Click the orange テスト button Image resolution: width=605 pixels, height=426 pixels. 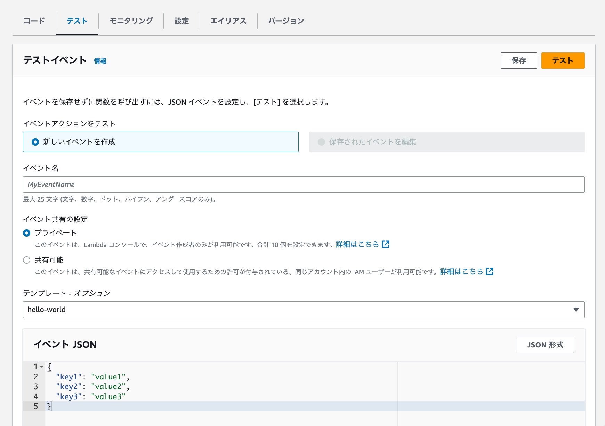click(x=563, y=60)
